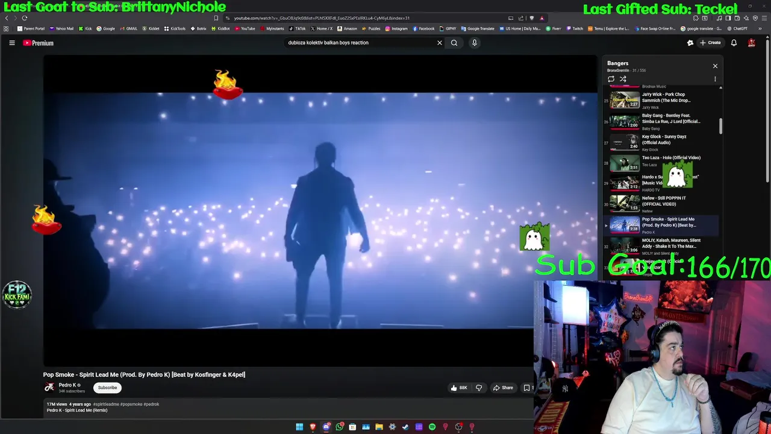Open the Create button
This screenshot has height=434, width=771.
click(710, 43)
